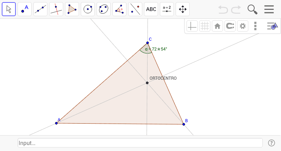Choose the Point tool
Viewport: 281px width, 151px height.
pos(25,9)
